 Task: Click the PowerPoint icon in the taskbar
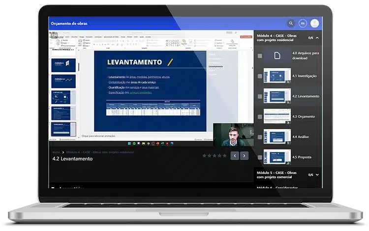tap(157, 144)
